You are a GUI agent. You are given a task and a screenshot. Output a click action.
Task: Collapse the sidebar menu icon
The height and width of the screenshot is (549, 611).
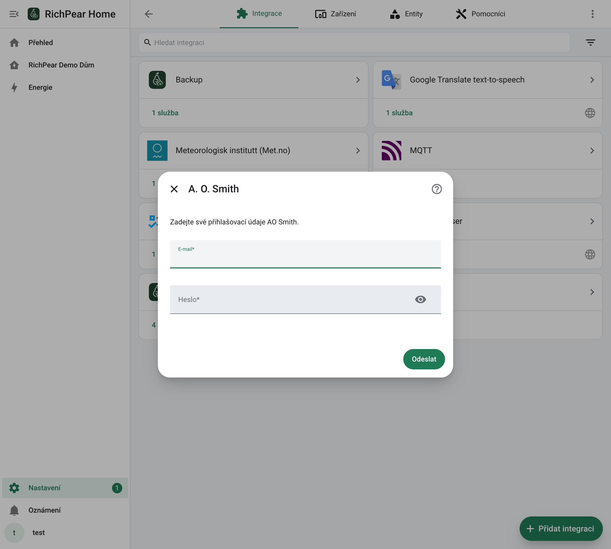click(x=14, y=14)
